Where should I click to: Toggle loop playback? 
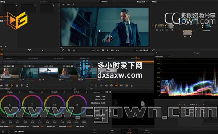pyautogui.click(x=117, y=50)
